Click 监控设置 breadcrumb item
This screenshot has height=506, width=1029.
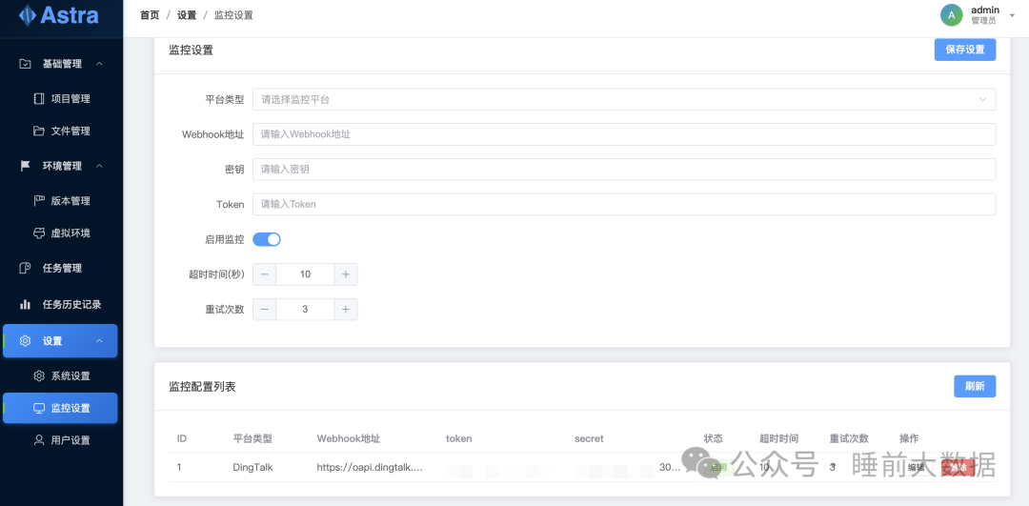pyautogui.click(x=233, y=15)
